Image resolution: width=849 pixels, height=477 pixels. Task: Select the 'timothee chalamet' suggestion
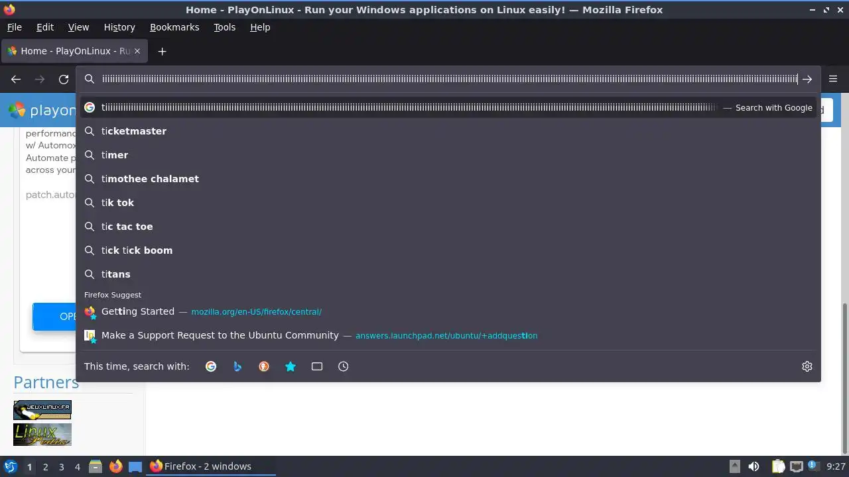click(448, 179)
